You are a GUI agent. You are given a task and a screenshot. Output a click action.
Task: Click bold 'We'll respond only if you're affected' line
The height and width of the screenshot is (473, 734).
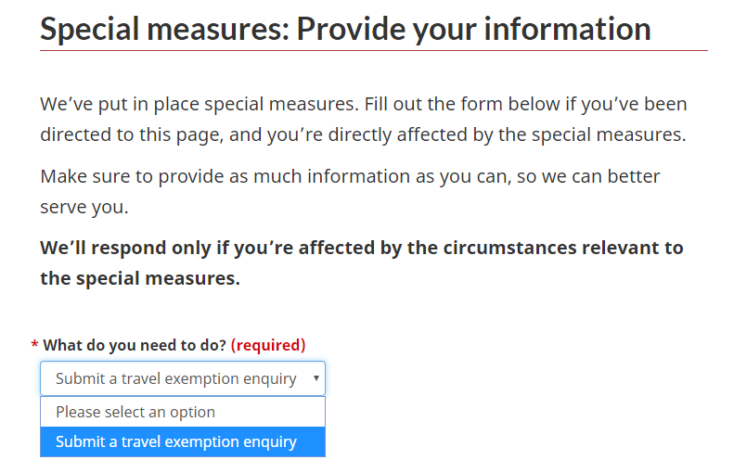[x=361, y=248]
